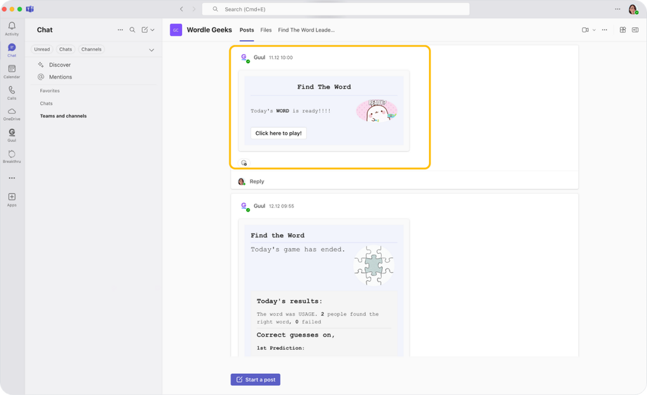Toggle the Unread filter chip
Image resolution: width=647 pixels, height=395 pixels.
(42, 49)
